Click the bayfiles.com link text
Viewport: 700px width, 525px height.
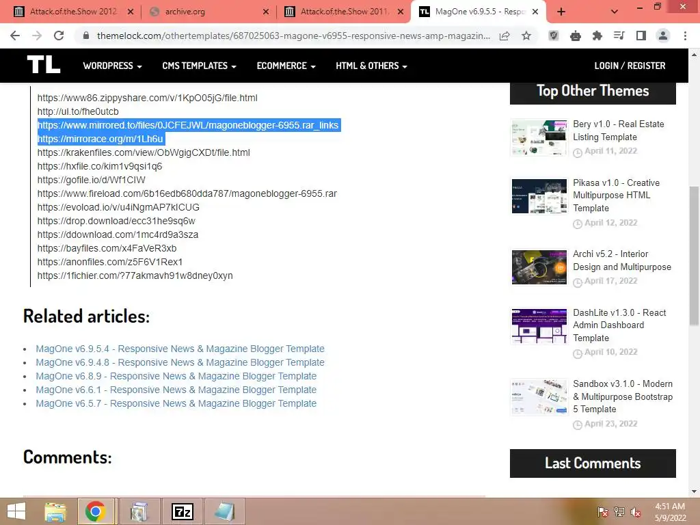click(x=107, y=248)
